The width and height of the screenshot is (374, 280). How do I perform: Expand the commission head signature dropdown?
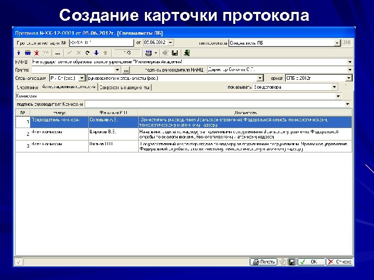tap(348, 104)
